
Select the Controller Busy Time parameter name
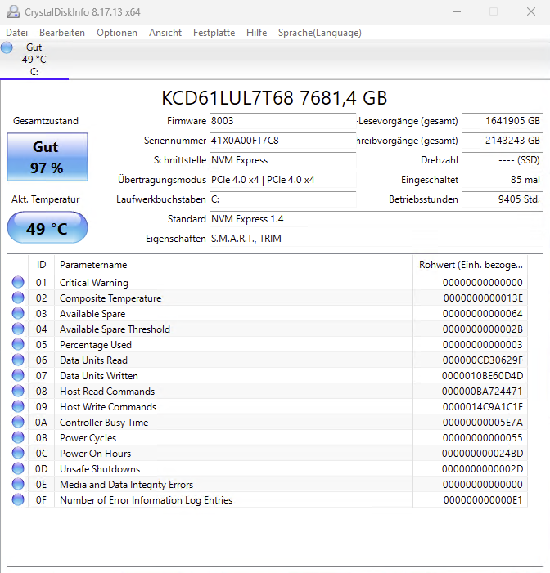click(104, 423)
